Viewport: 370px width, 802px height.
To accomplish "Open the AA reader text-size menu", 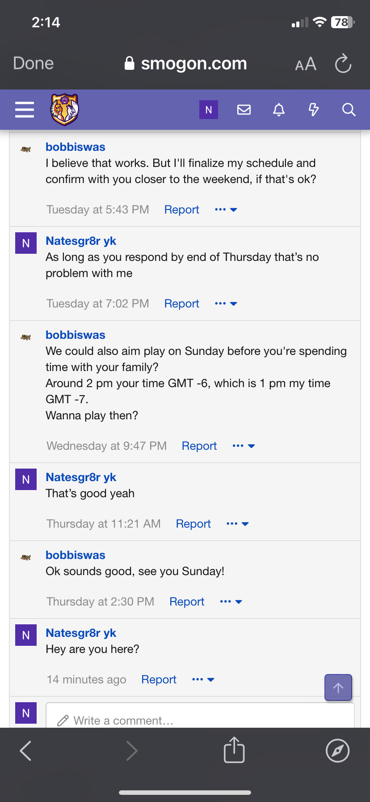I will click(x=306, y=64).
